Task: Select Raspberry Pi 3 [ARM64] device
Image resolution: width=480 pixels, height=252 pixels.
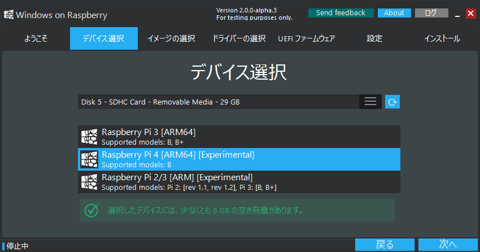Action: (239, 137)
